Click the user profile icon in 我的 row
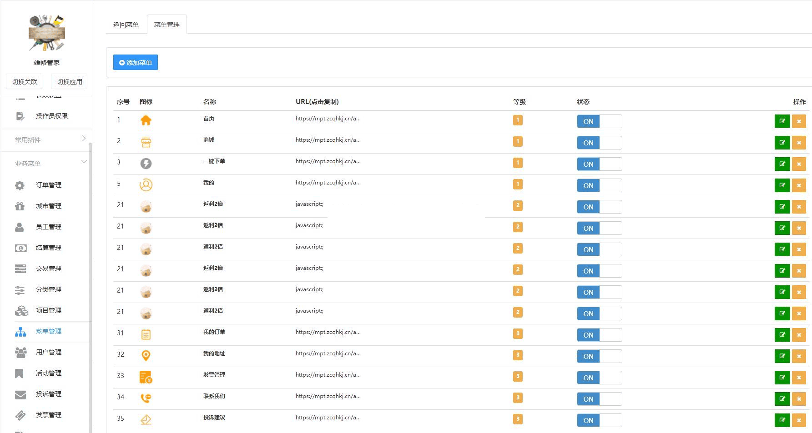 coord(146,185)
